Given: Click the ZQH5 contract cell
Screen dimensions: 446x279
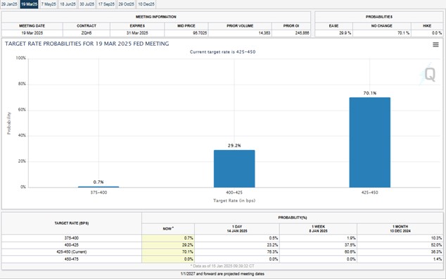Looking at the screenshot, I should pyautogui.click(x=87, y=33).
